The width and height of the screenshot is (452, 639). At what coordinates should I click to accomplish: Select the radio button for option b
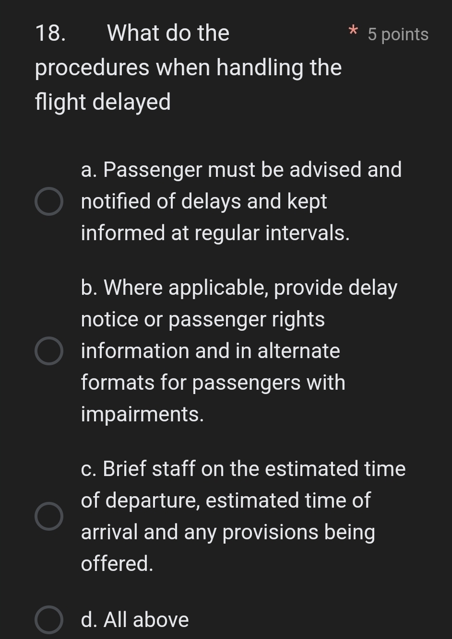(x=48, y=351)
